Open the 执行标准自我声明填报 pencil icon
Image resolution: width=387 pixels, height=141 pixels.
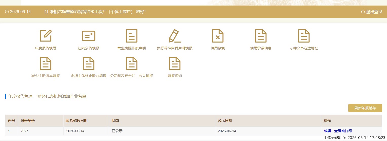coord(175,36)
